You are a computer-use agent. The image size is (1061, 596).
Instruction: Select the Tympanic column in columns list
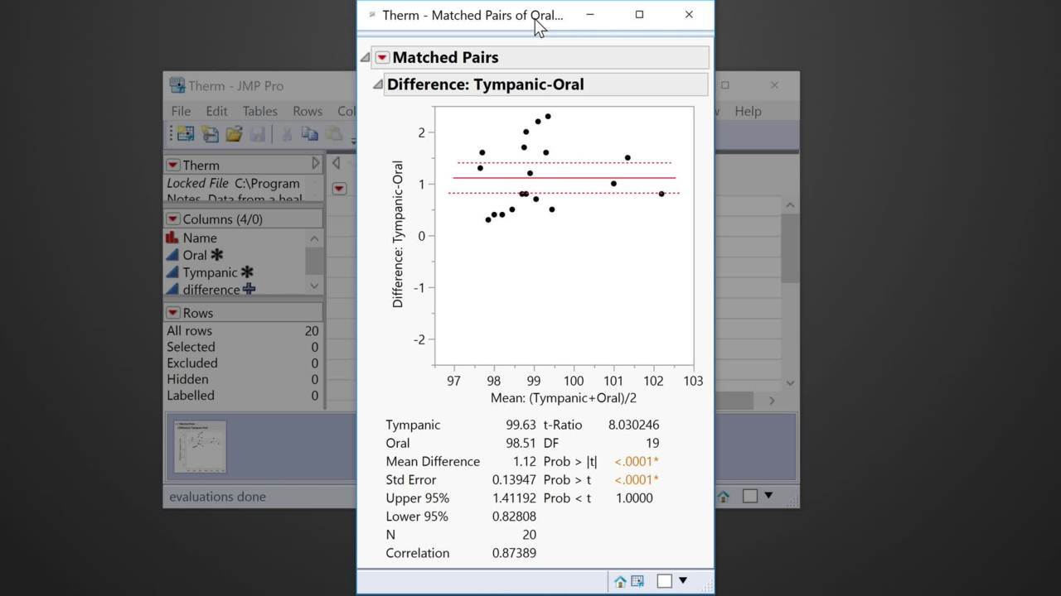point(210,272)
